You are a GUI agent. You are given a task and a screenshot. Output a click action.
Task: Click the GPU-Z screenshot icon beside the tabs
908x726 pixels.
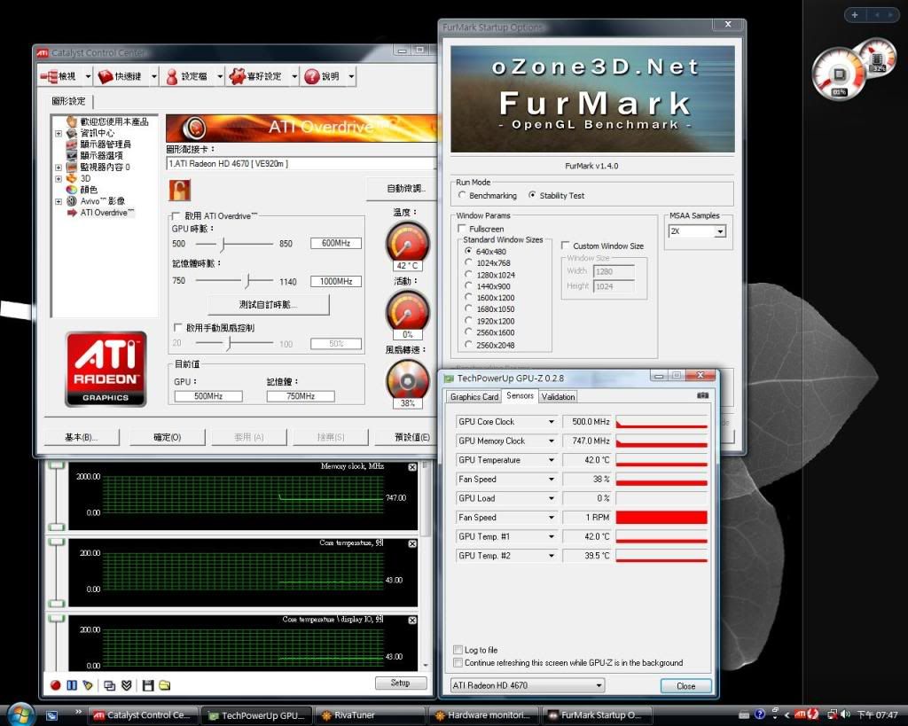tap(703, 395)
